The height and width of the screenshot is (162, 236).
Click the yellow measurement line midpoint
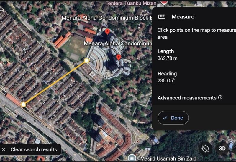55,82
